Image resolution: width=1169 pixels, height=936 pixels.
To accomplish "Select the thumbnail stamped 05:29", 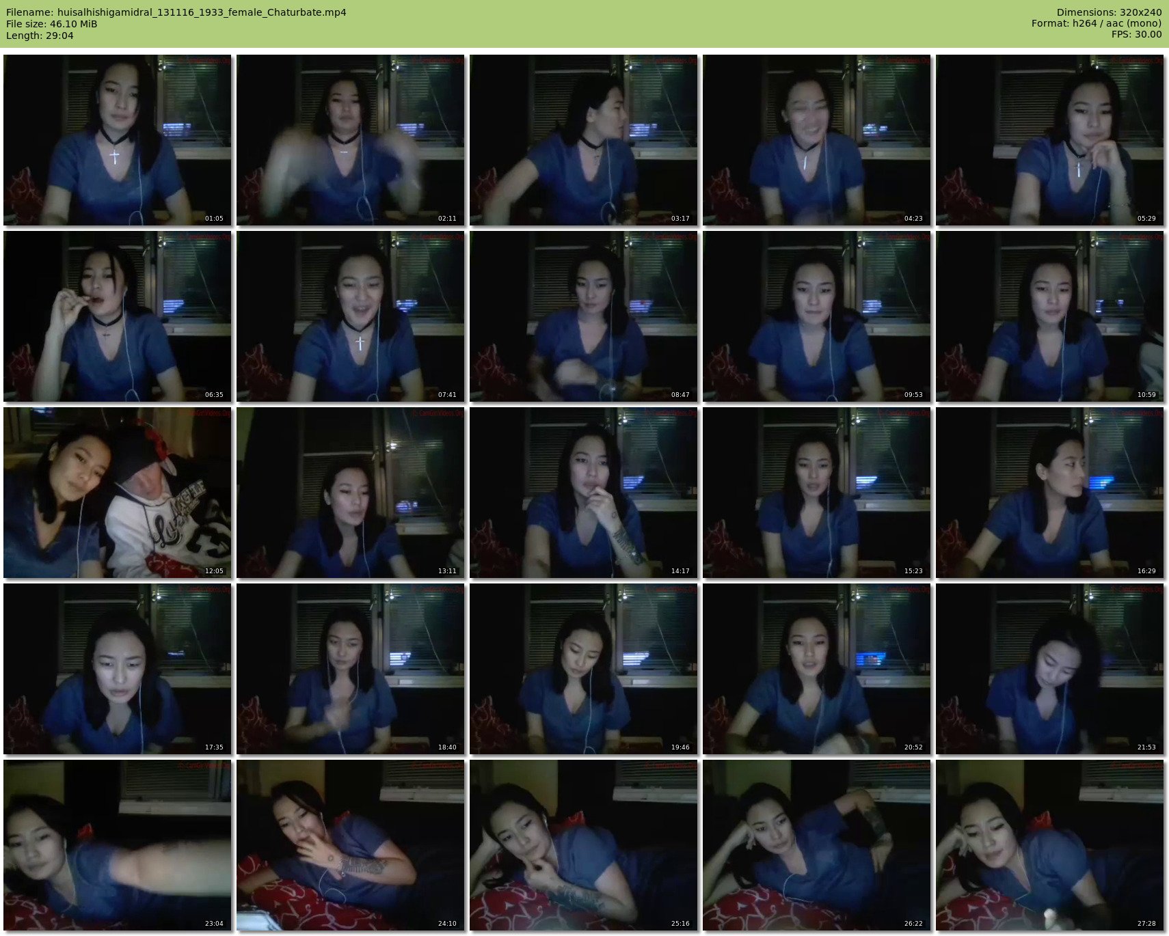I will coord(1050,140).
